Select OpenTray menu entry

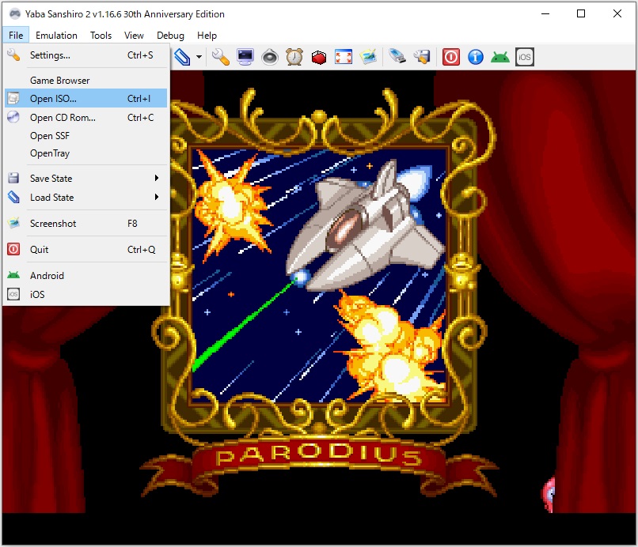point(85,153)
